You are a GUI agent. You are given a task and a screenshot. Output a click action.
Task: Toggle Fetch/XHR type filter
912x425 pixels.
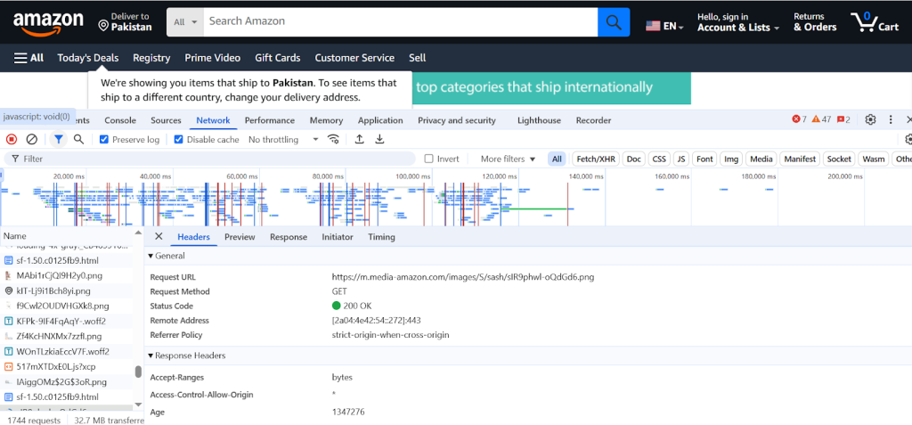point(596,159)
